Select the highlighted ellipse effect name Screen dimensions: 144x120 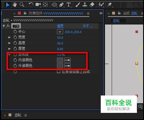[x=16, y=26]
